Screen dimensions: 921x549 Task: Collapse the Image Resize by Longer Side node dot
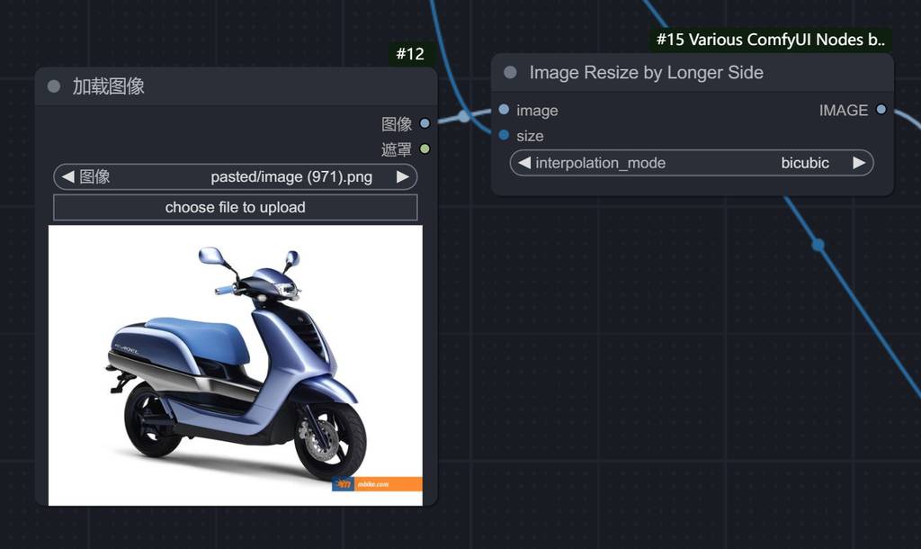tap(511, 73)
